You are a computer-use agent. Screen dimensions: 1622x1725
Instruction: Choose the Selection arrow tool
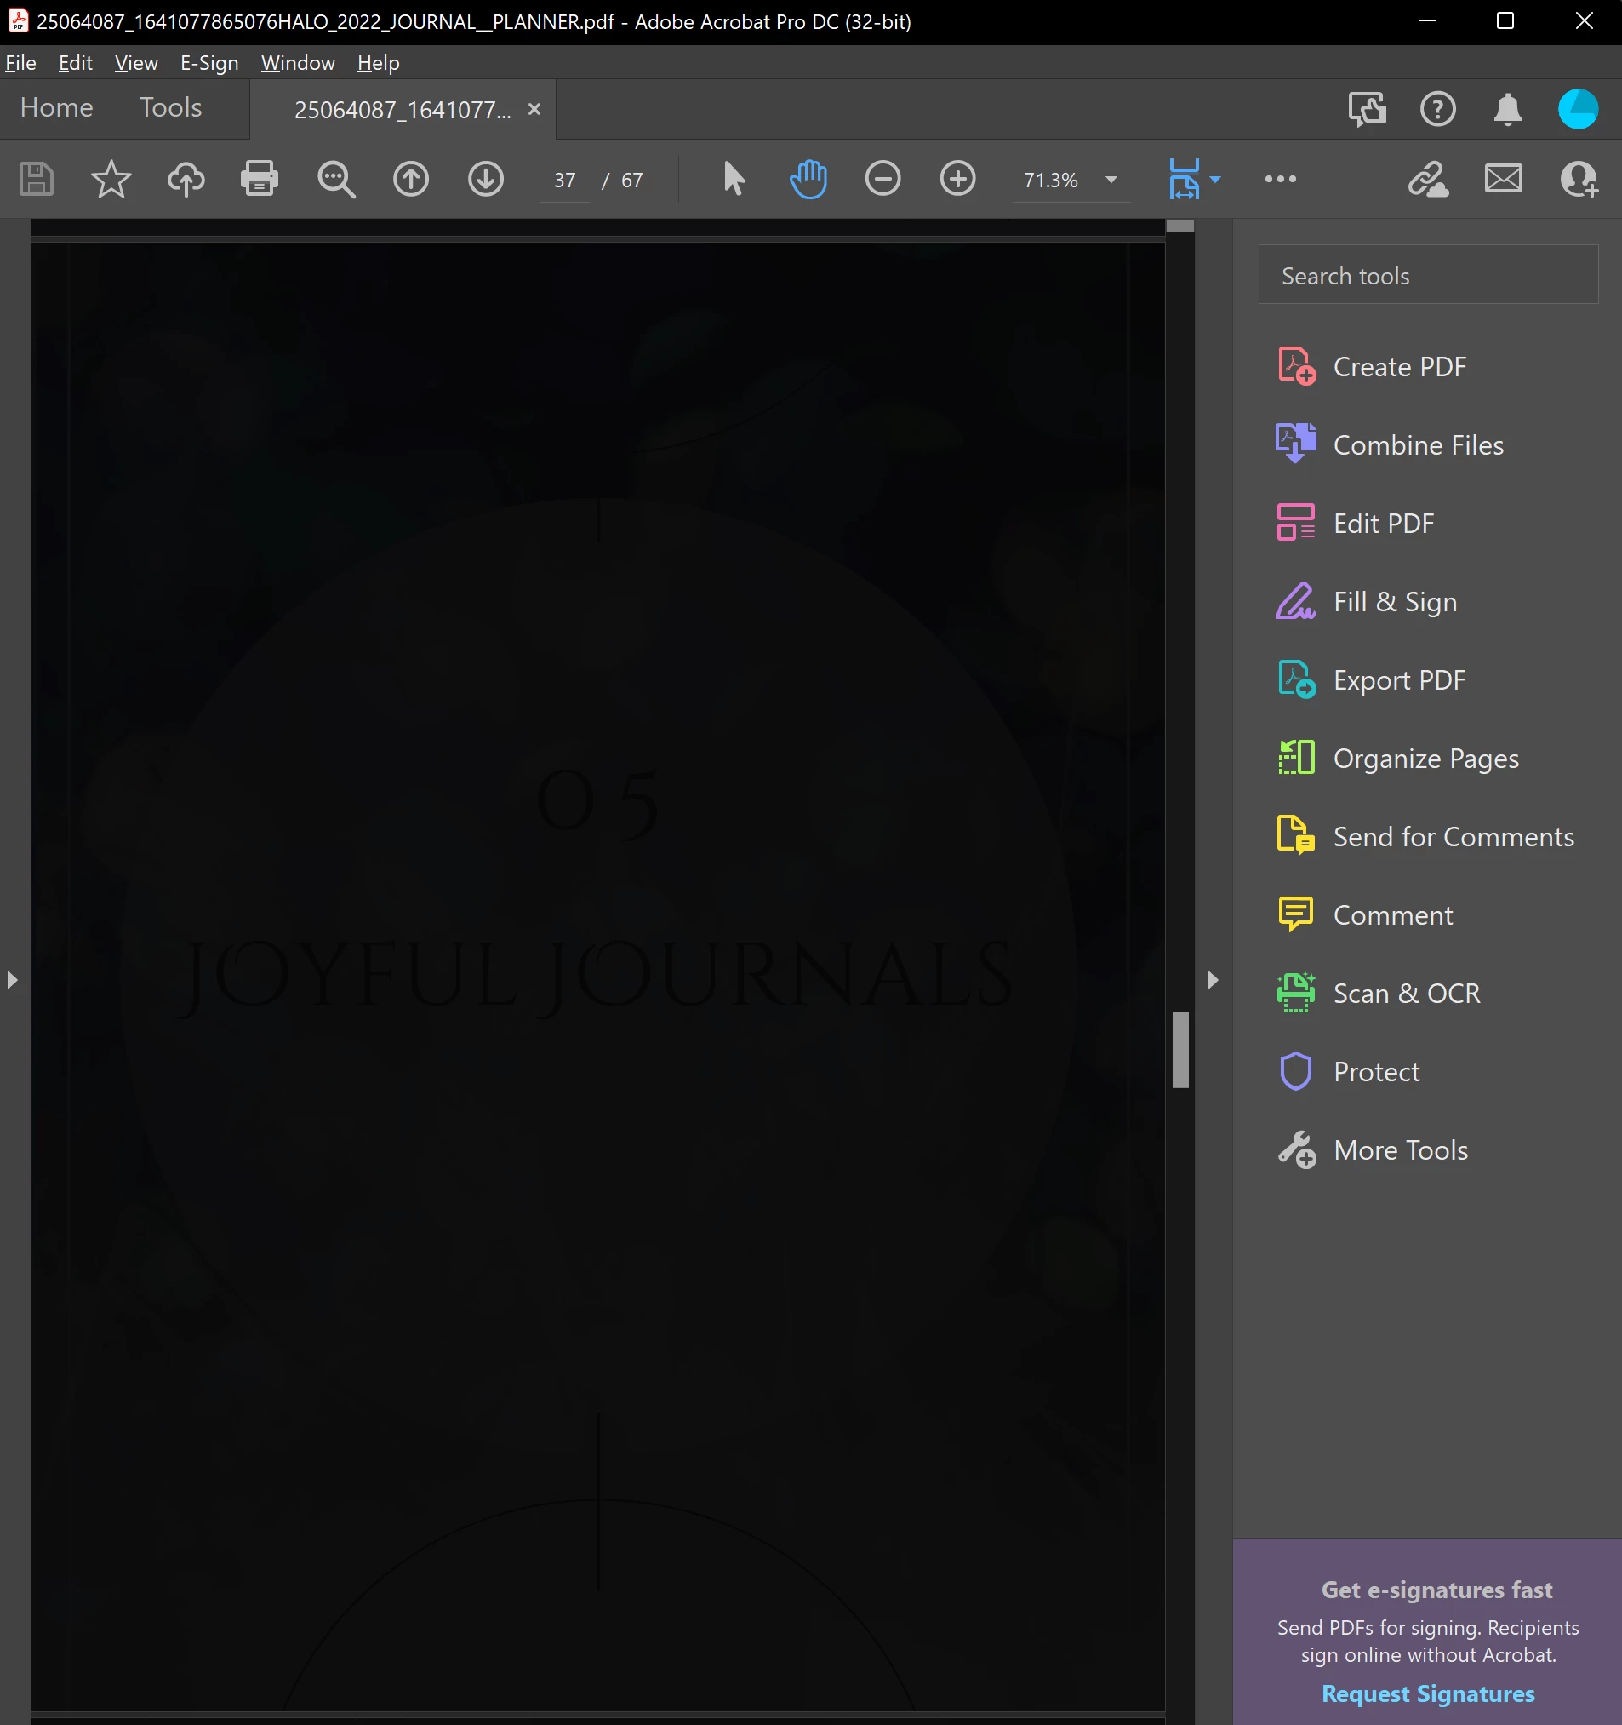click(734, 179)
